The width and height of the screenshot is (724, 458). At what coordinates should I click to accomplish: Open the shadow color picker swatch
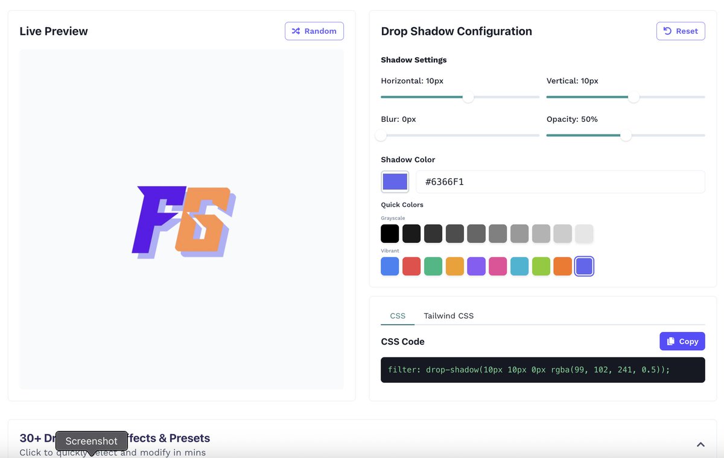click(x=395, y=182)
